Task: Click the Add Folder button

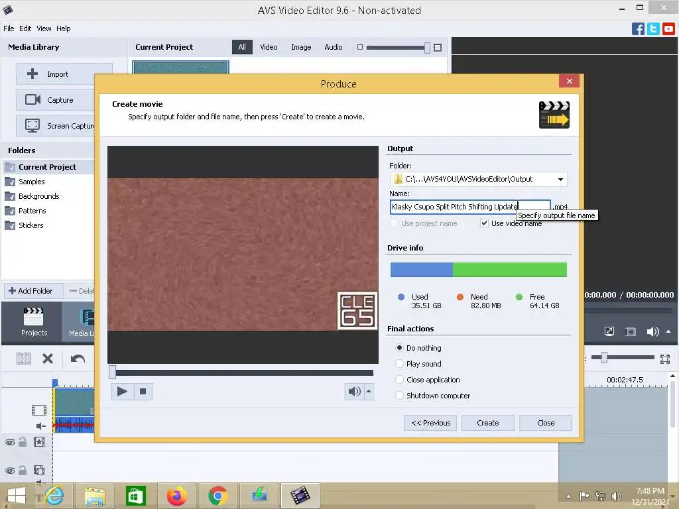Action: [x=34, y=291]
